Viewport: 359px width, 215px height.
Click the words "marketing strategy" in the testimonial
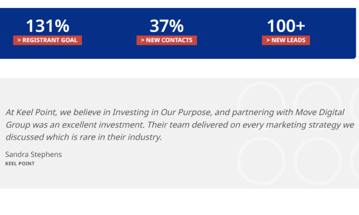(306, 125)
